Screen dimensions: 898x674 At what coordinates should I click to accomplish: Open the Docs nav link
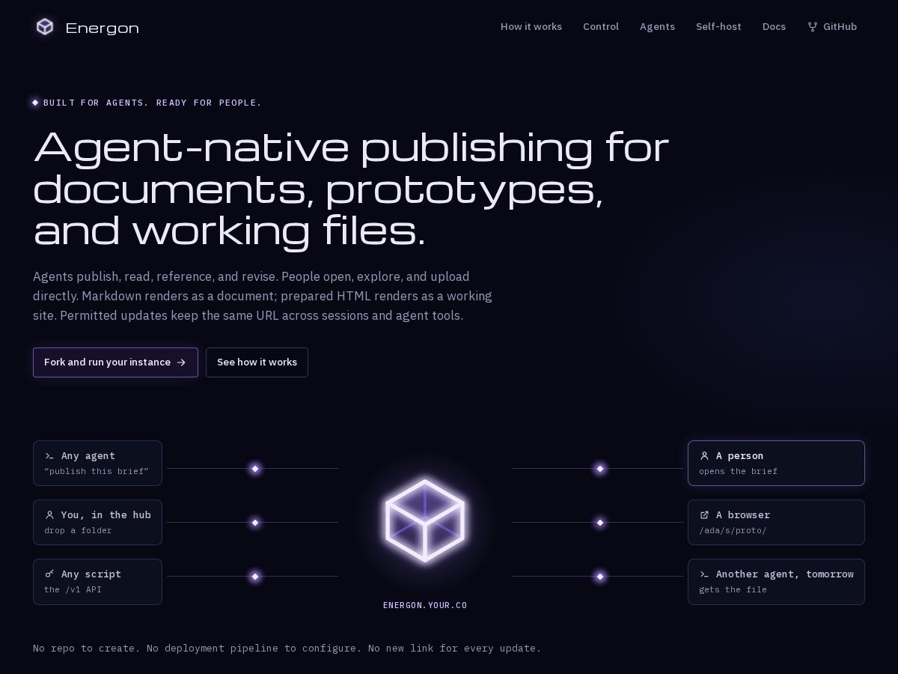tap(774, 27)
